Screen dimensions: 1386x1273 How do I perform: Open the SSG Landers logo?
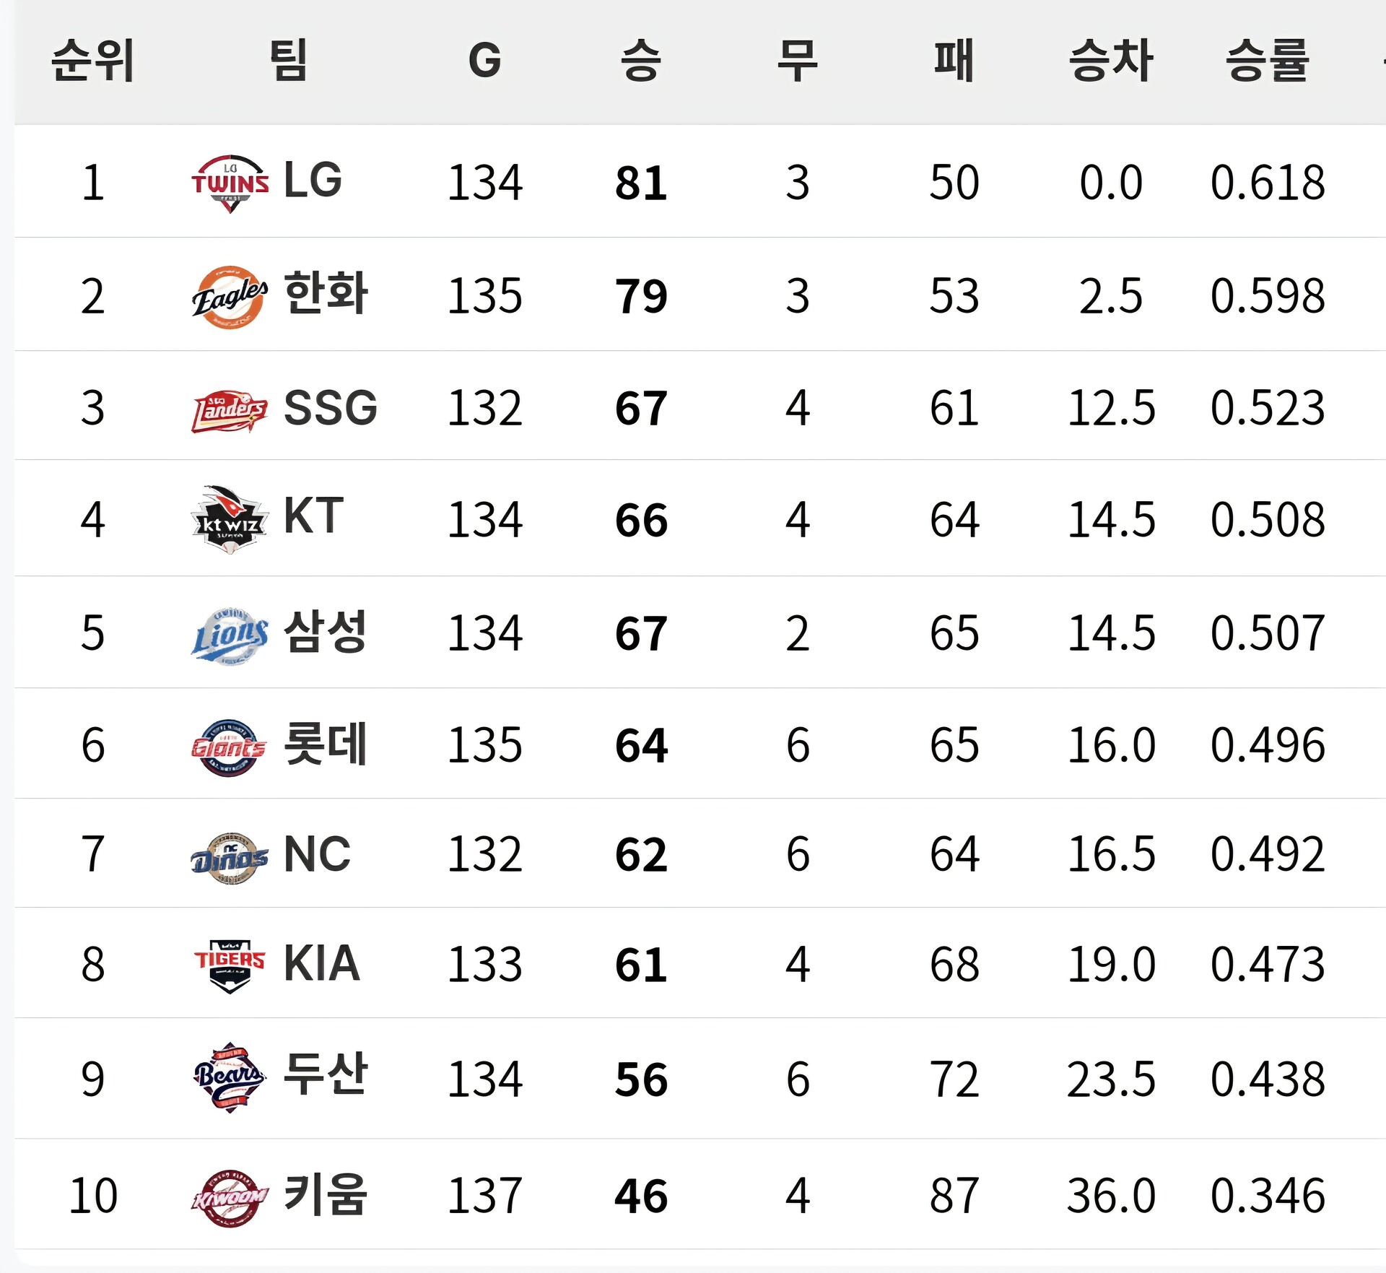tap(230, 410)
